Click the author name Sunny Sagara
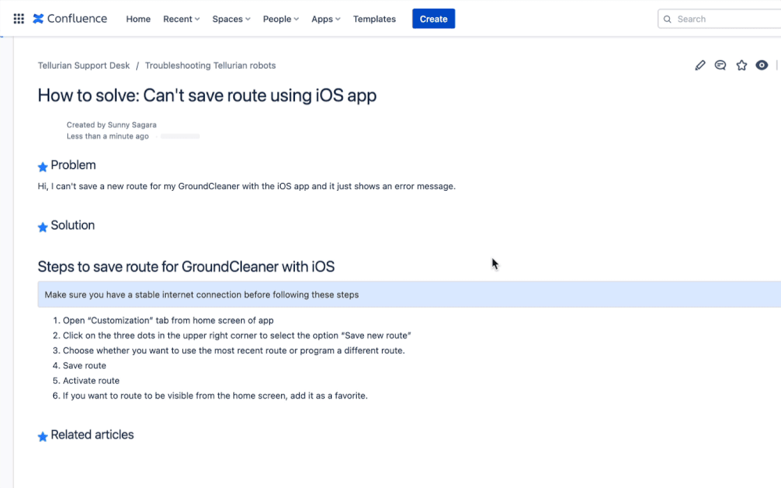The image size is (781, 488). (x=132, y=125)
